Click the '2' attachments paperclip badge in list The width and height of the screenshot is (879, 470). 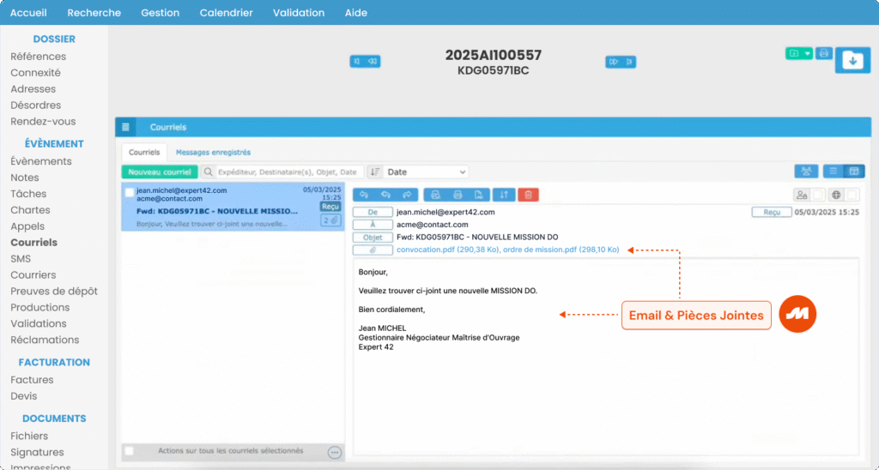click(x=330, y=220)
